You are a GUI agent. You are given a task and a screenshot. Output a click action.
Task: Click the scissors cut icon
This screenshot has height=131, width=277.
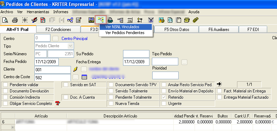click(151, 20)
